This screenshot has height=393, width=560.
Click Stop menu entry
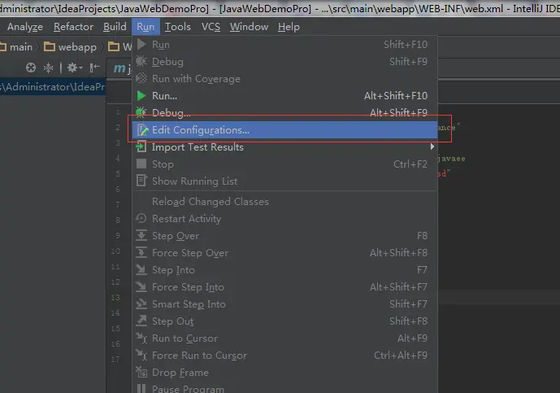coord(285,164)
